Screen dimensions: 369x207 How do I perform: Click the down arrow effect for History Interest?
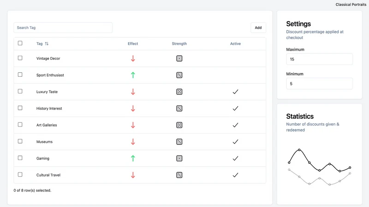point(133,109)
